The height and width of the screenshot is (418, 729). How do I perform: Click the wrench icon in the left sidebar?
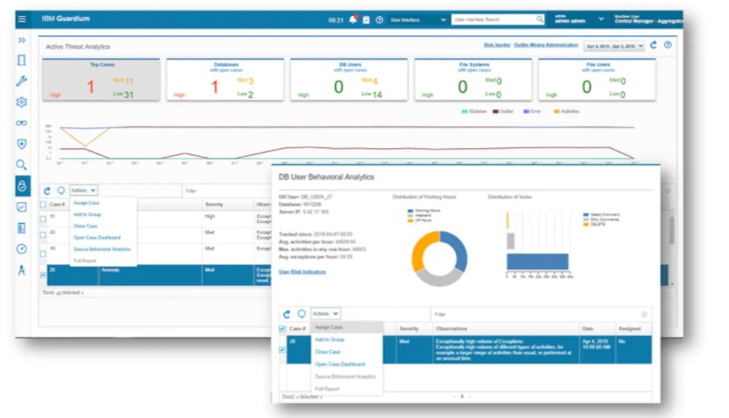pos(22,81)
